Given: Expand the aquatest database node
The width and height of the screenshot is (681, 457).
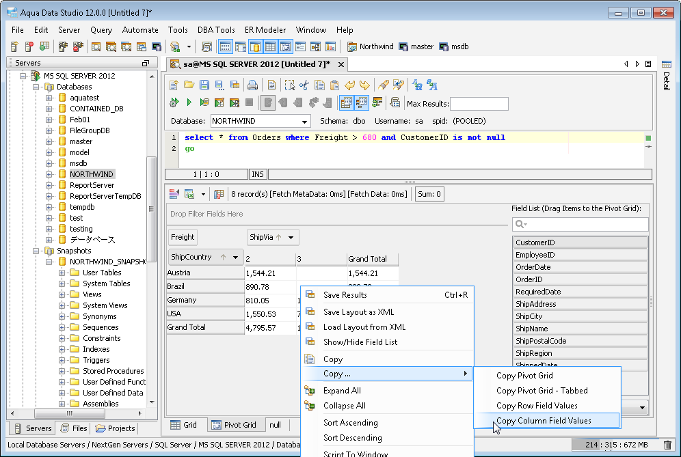Looking at the screenshot, I should coord(49,98).
